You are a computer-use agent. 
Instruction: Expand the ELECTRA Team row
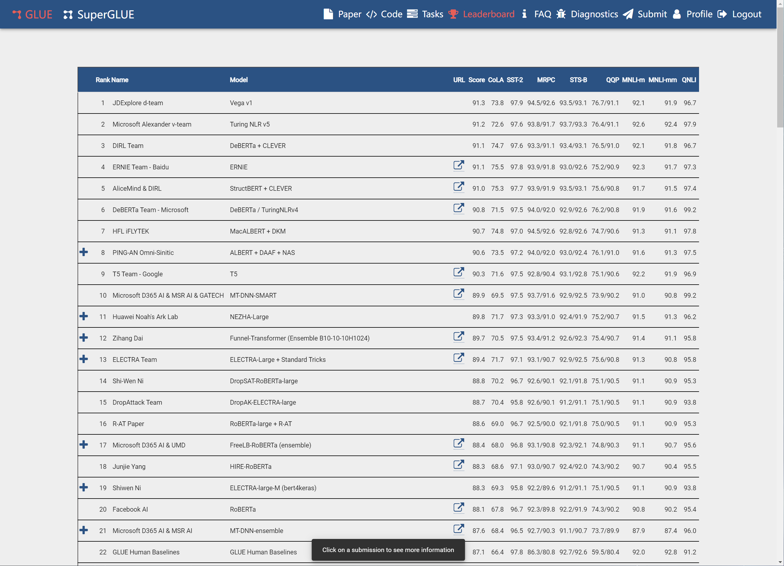tap(84, 359)
